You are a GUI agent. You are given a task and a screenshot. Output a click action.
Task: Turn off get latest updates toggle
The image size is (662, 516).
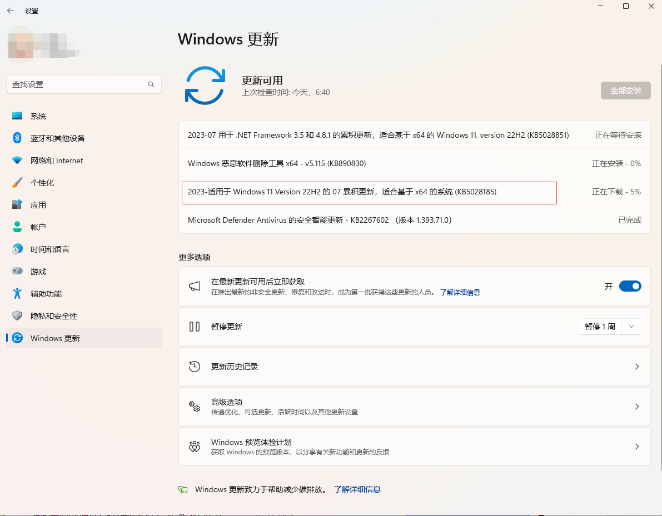[630, 286]
